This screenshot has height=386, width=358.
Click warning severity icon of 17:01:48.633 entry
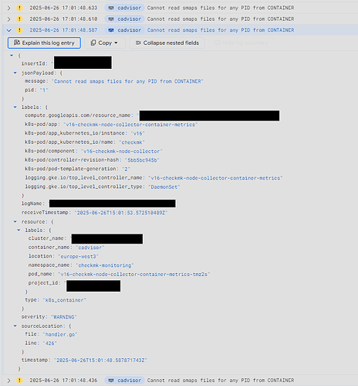(x=19, y=8)
